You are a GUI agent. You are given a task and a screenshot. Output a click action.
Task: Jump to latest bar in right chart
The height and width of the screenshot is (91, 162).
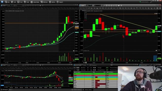156,51
